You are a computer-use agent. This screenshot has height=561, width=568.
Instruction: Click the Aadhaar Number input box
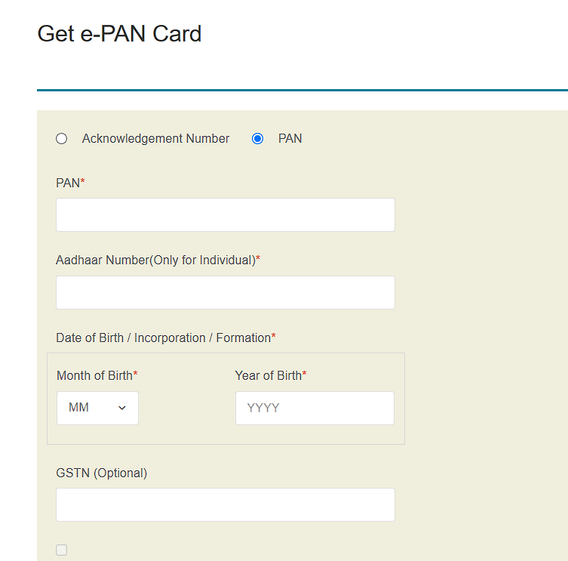[x=225, y=292]
